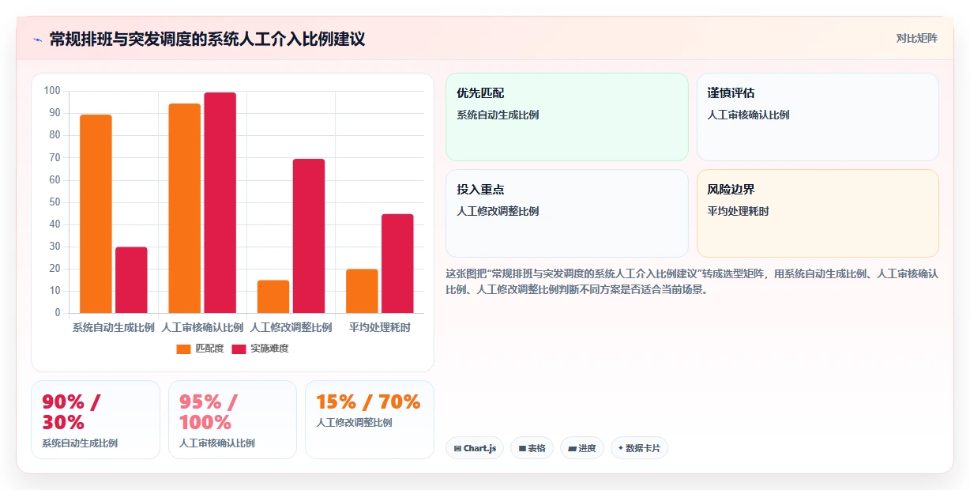Click the orange 匹配度 legend swatch
Screen dimensions: 970x490
click(183, 349)
